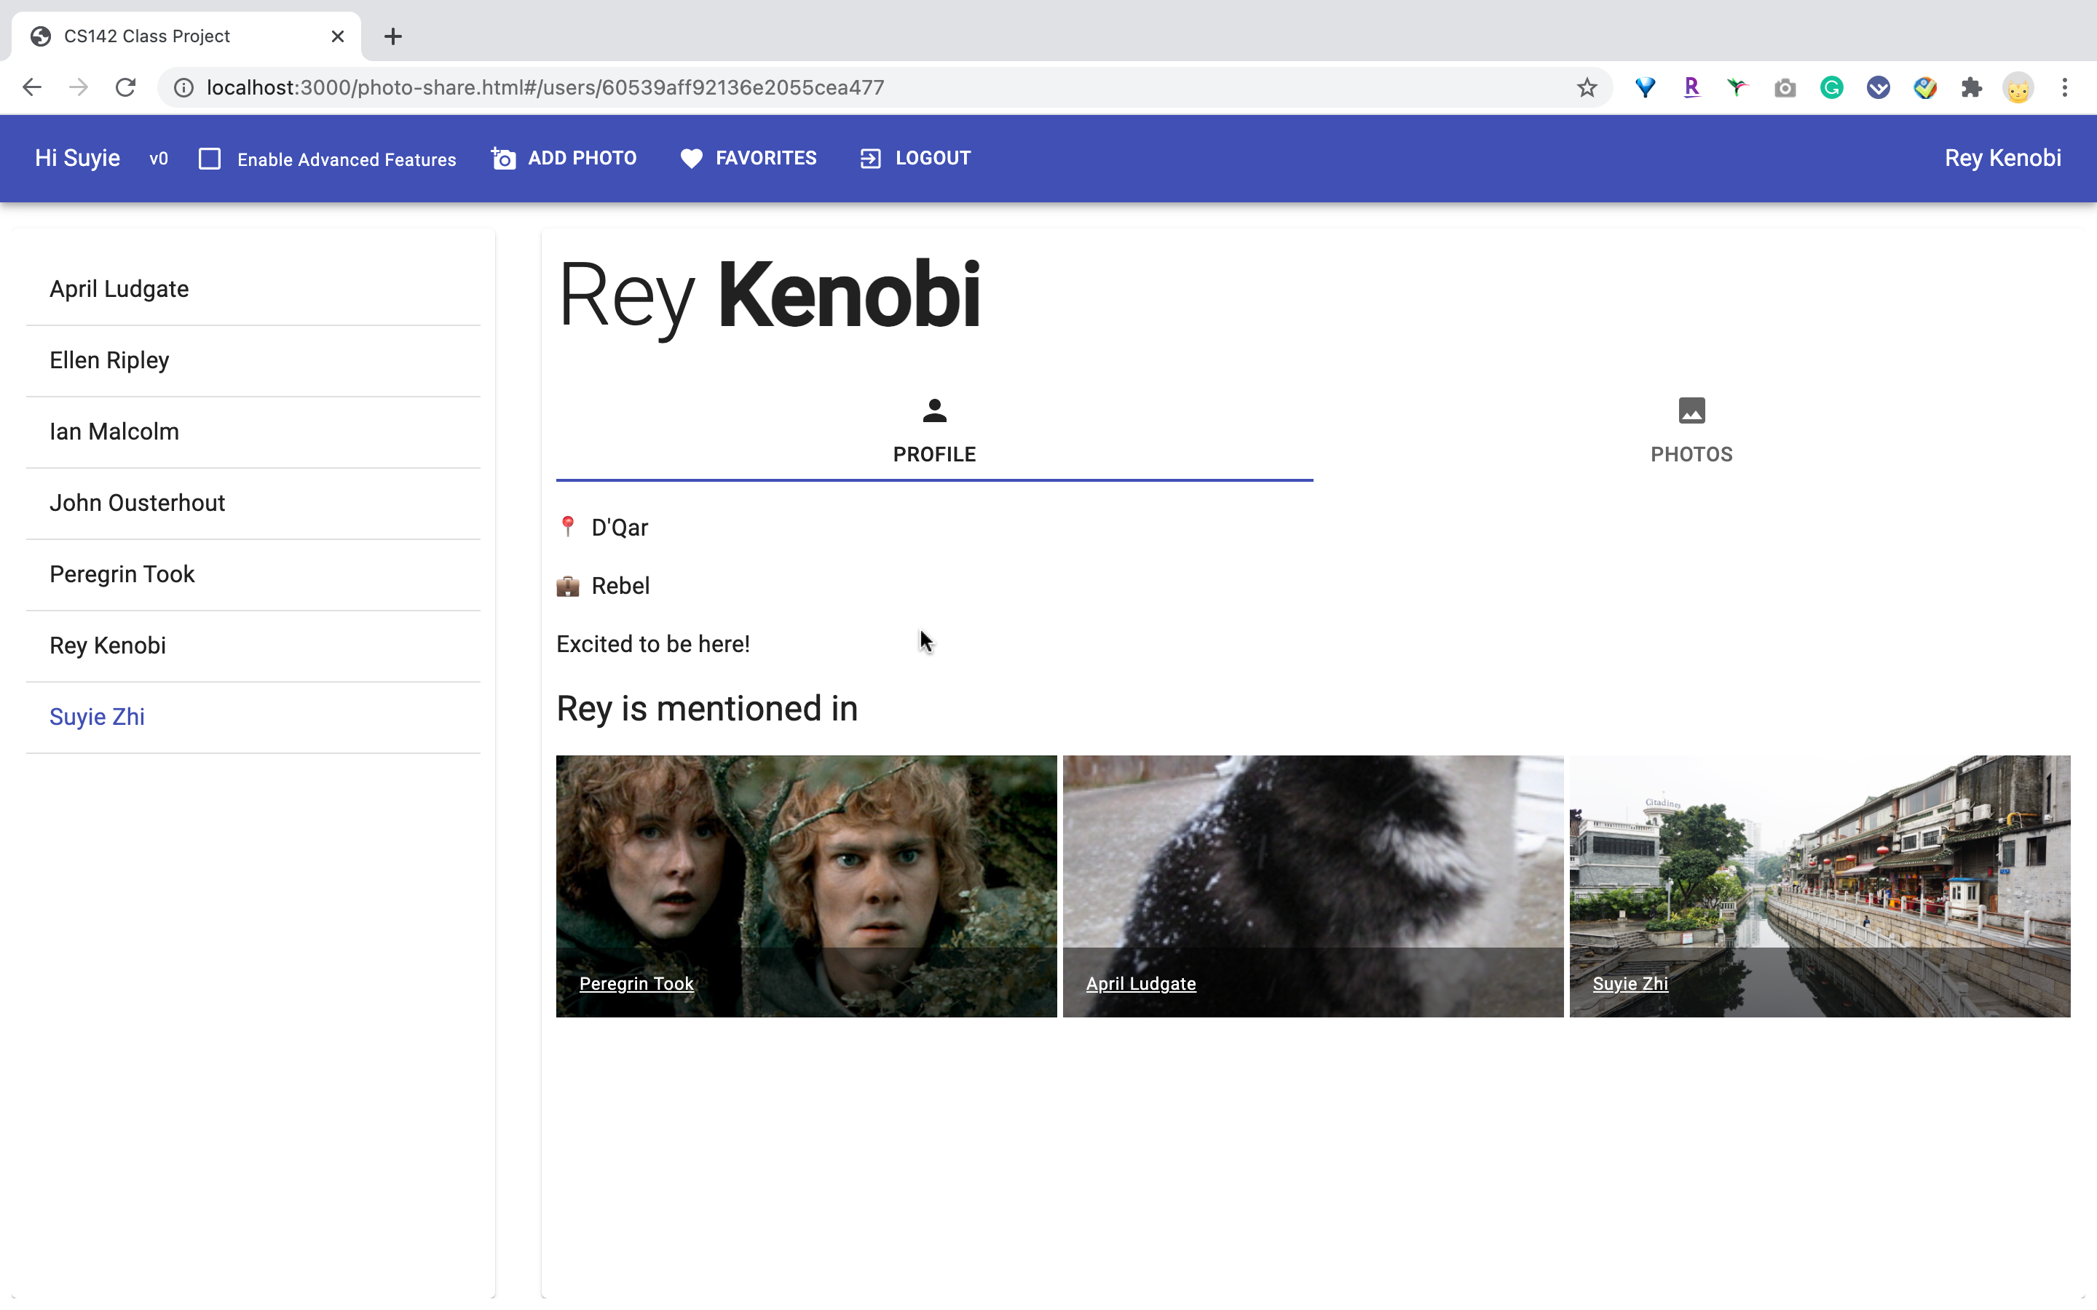The image size is (2097, 1310).
Task: Select April Ludgate in user list
Action: 253,290
